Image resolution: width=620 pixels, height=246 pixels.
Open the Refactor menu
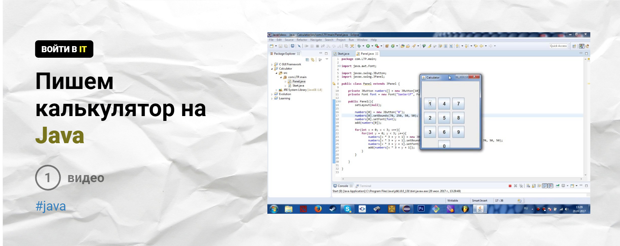(302, 40)
